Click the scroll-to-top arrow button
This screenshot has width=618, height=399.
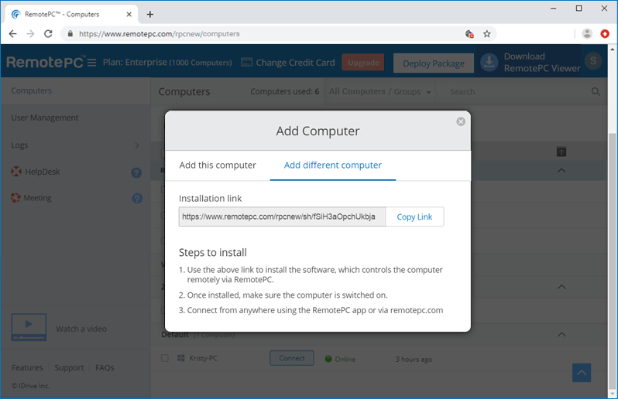click(582, 373)
